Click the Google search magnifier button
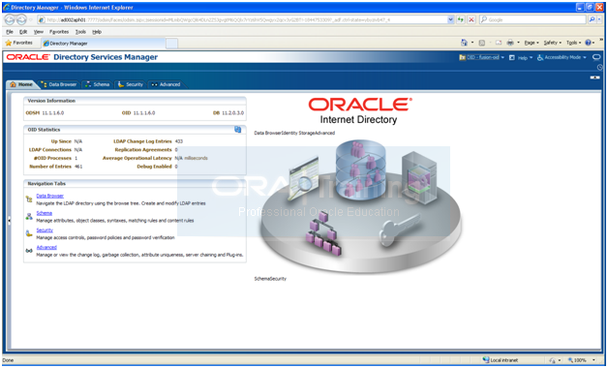 point(592,19)
